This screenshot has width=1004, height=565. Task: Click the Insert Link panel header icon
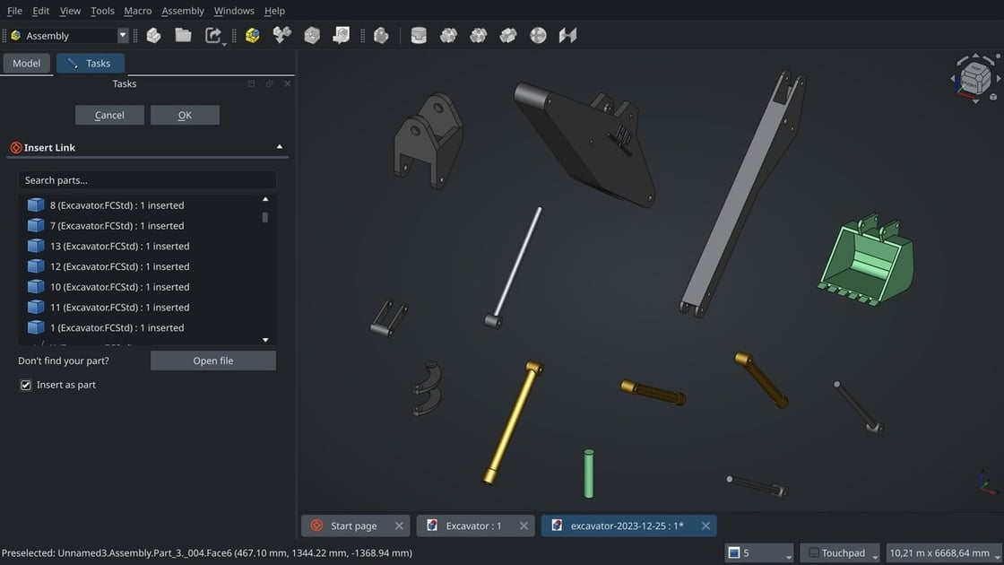click(x=15, y=147)
